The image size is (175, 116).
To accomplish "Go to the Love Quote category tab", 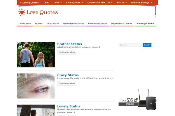I will click(25, 24).
